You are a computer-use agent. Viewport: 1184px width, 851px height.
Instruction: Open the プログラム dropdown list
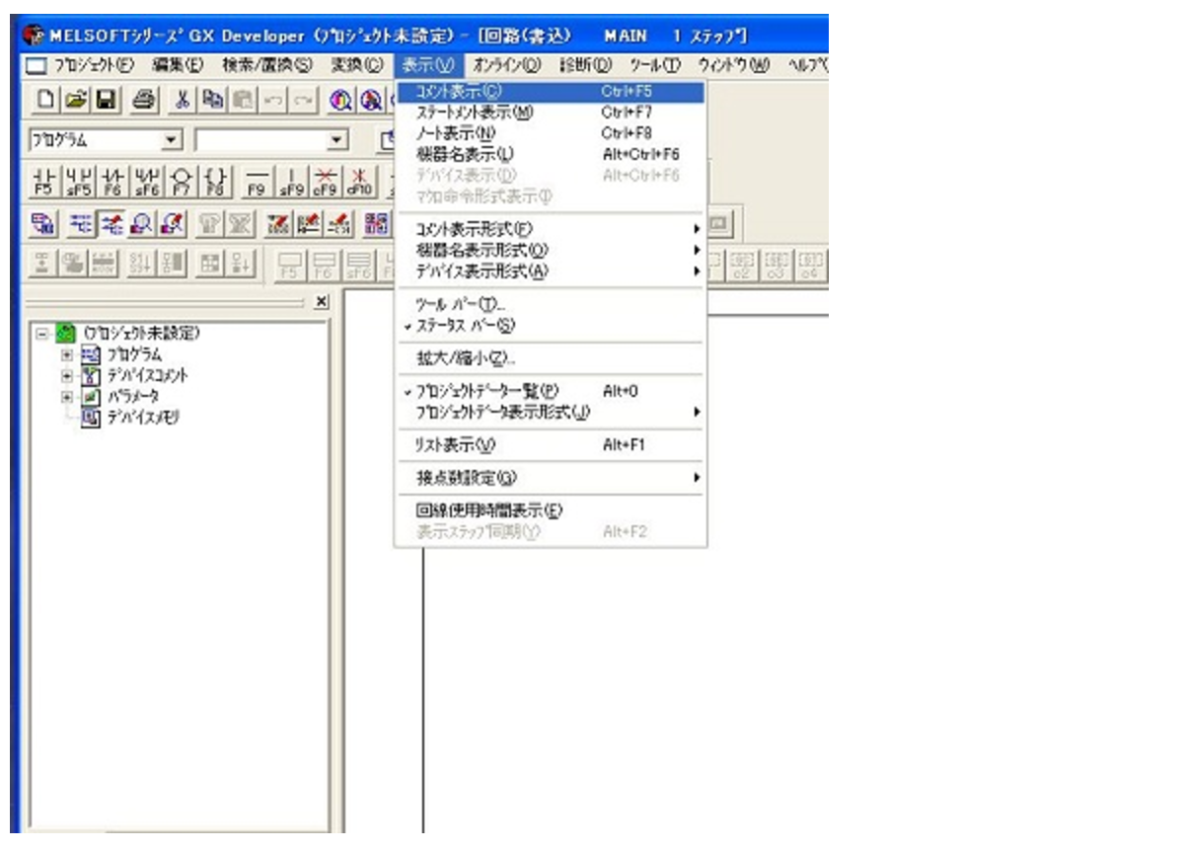click(x=172, y=140)
